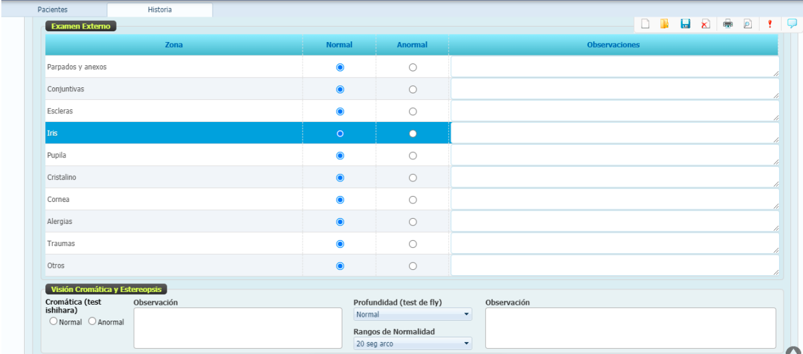
Task: Click the Observaciones column header
Action: click(613, 45)
